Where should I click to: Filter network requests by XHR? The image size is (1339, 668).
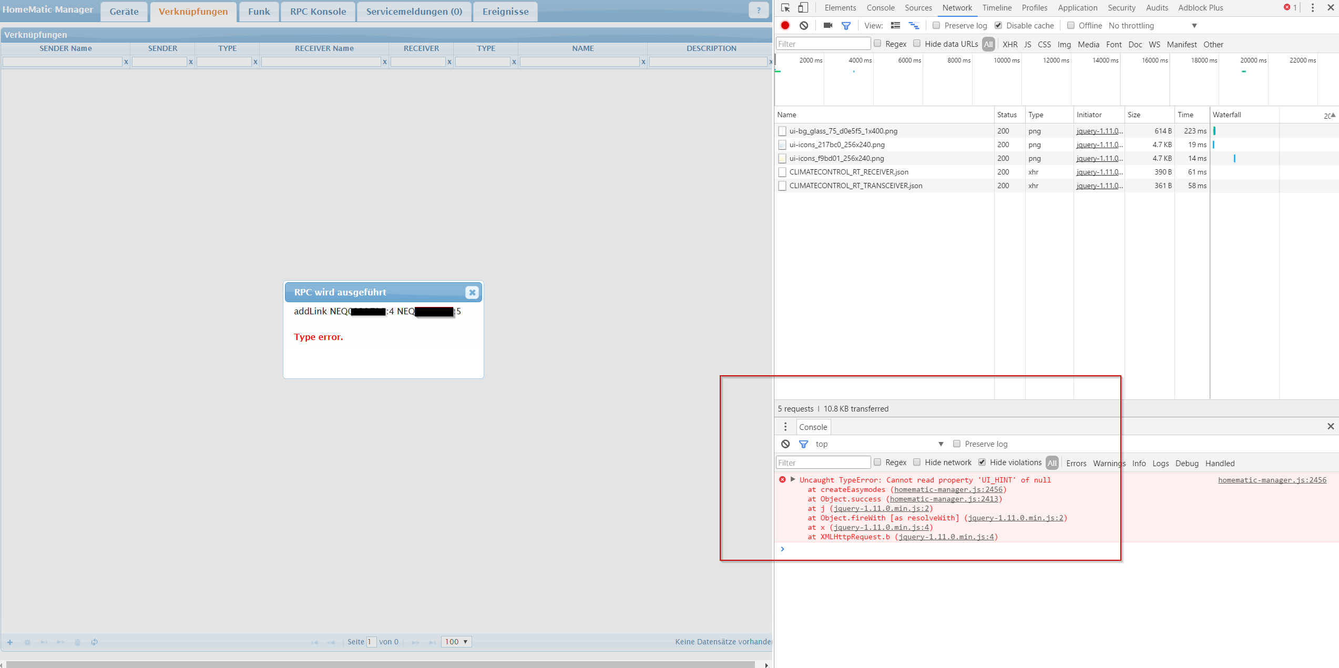(1009, 44)
